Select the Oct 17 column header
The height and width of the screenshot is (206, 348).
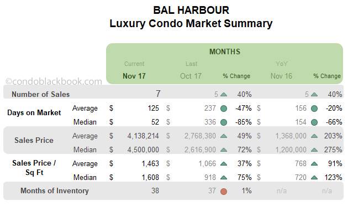pyautogui.click(x=191, y=76)
